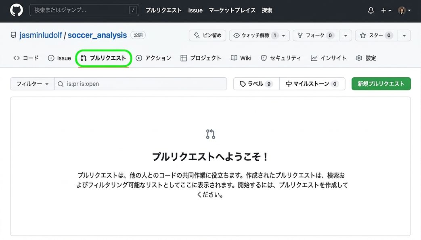The height and width of the screenshot is (240, 421).
Task: Click the graph icon of インサイト tab
Action: [x=314, y=58]
